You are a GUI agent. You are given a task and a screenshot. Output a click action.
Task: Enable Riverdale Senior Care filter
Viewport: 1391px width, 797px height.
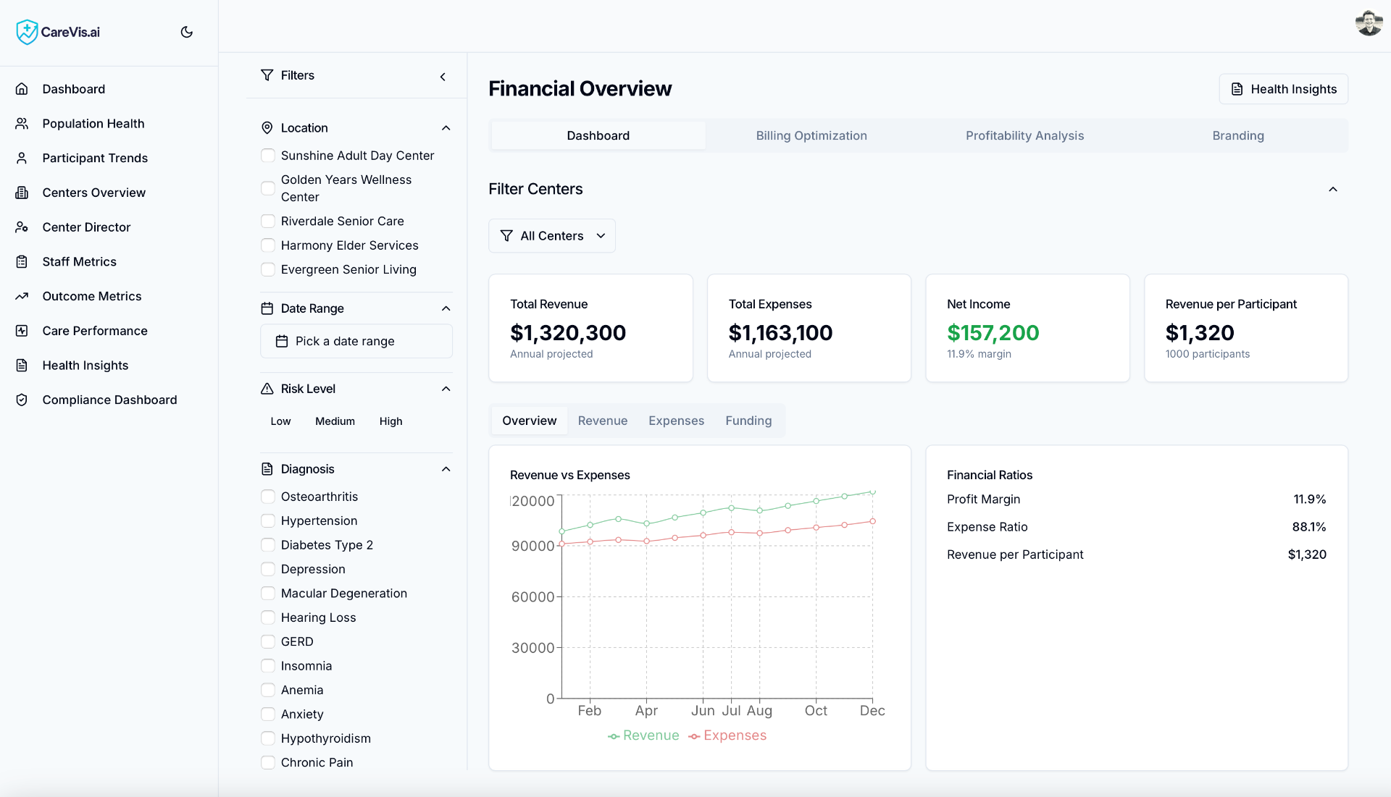click(268, 222)
